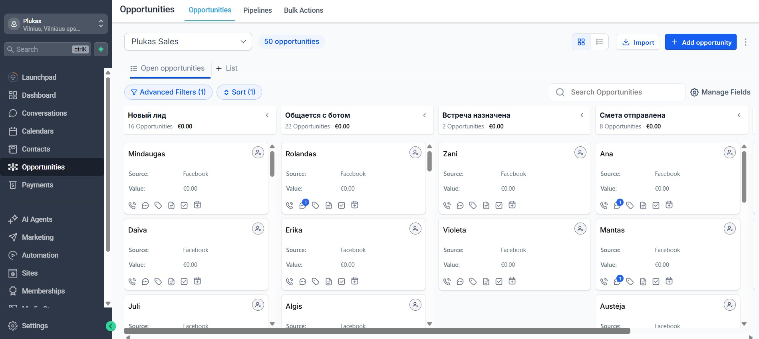Click the horizontal board scrollbar
The height and width of the screenshot is (339, 759).
(377, 331)
